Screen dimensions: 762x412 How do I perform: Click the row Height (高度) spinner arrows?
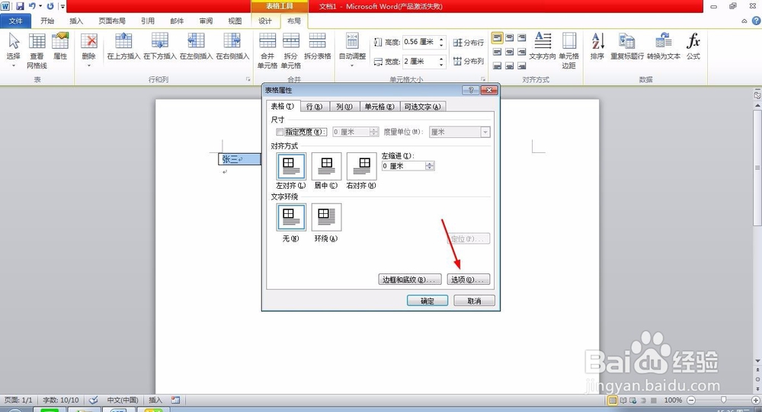pyautogui.click(x=441, y=43)
